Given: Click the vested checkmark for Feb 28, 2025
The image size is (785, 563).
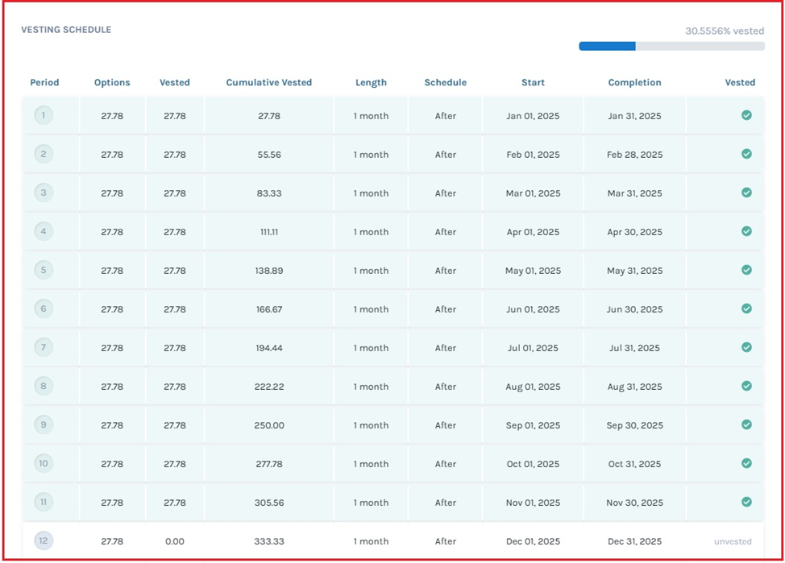Looking at the screenshot, I should (746, 154).
